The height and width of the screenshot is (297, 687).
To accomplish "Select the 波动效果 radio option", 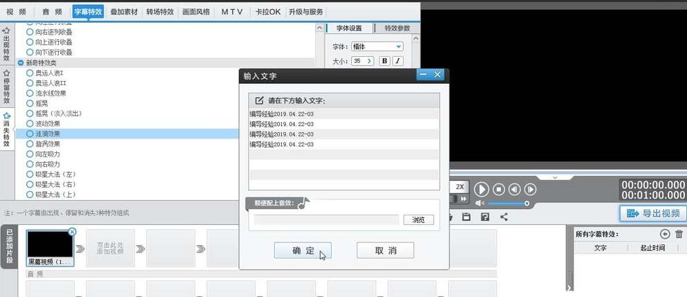I will (x=29, y=123).
